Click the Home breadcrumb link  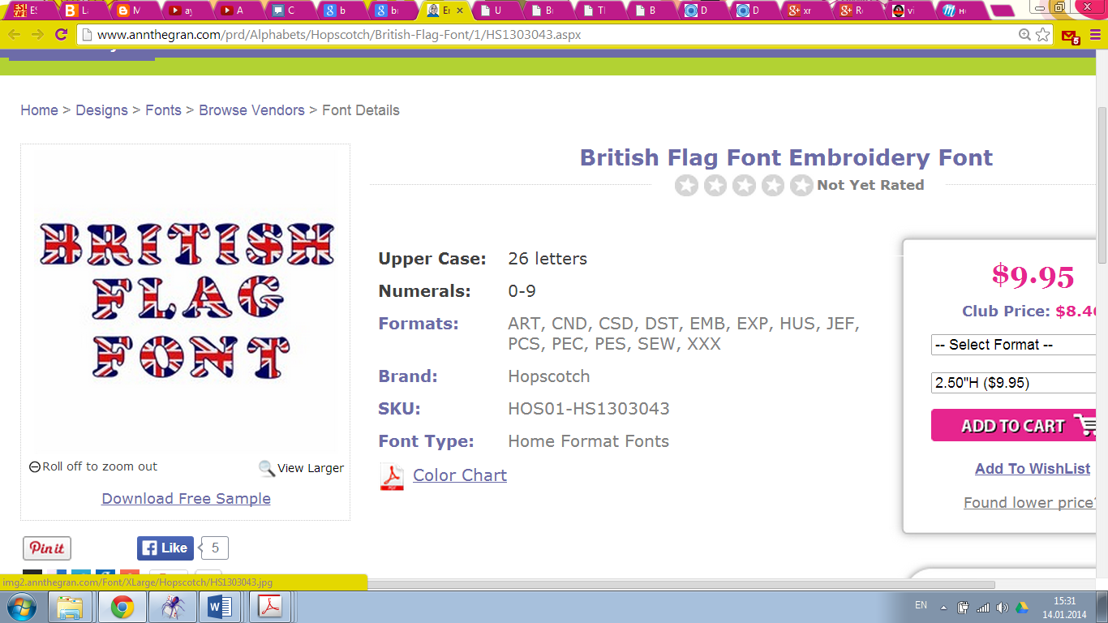tap(39, 110)
